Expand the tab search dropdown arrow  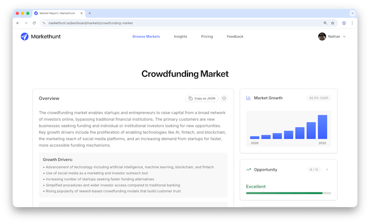tap(353, 13)
